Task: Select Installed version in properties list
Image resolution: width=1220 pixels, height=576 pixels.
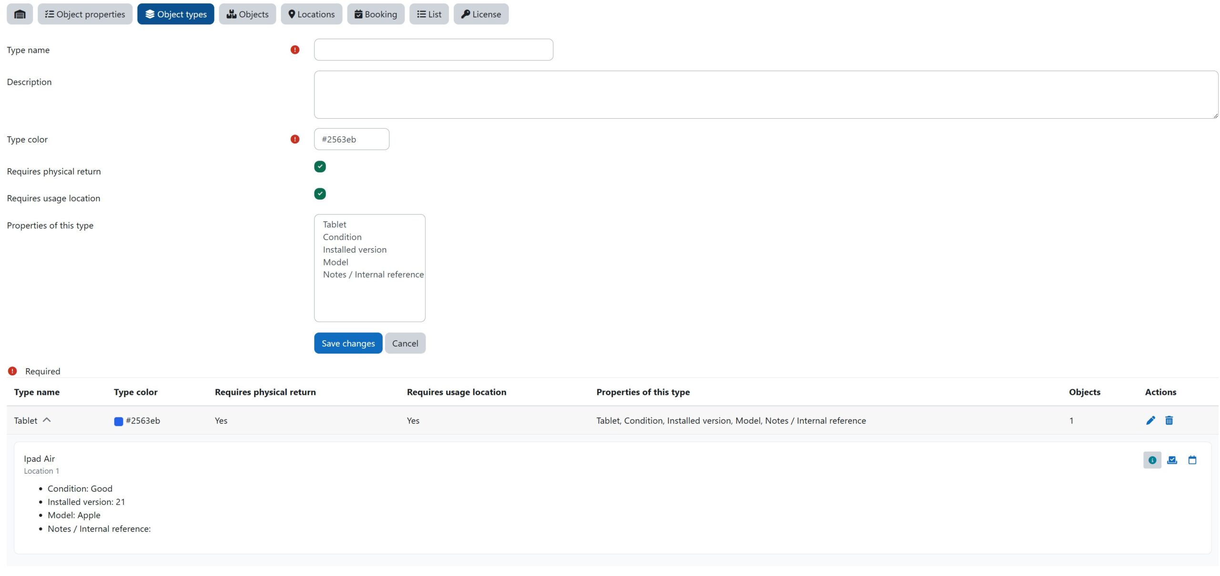Action: [355, 250]
